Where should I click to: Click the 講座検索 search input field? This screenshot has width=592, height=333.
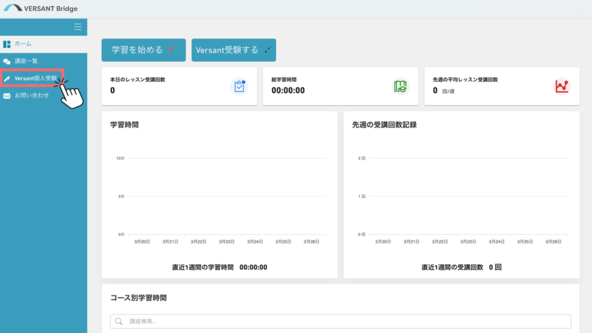(x=347, y=321)
